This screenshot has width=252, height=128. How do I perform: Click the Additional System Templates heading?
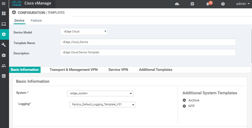[x=210, y=93]
